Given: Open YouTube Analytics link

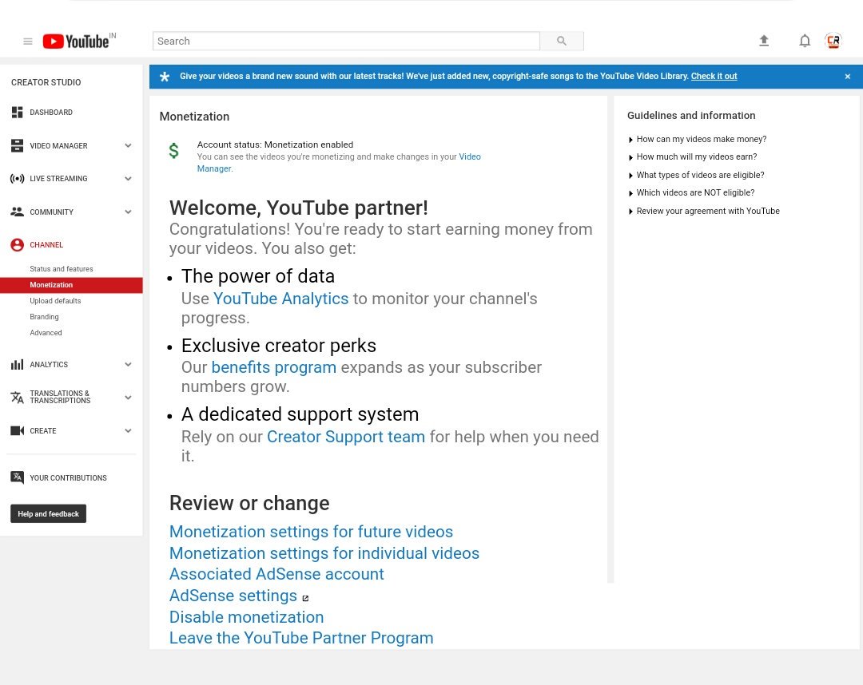Looking at the screenshot, I should [x=280, y=299].
